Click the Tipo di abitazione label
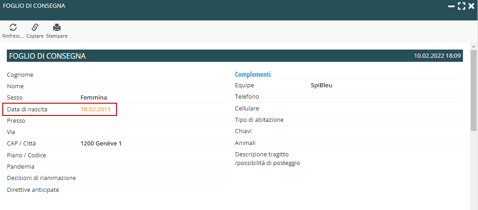This screenshot has height=210, width=478. click(259, 120)
